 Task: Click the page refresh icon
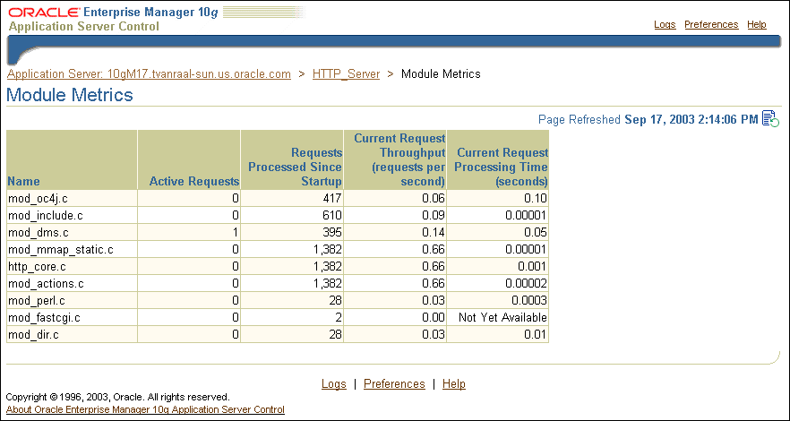coord(770,119)
